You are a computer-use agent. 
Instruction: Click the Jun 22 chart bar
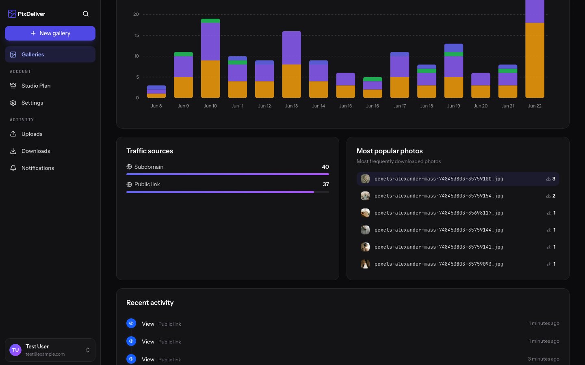point(535,49)
